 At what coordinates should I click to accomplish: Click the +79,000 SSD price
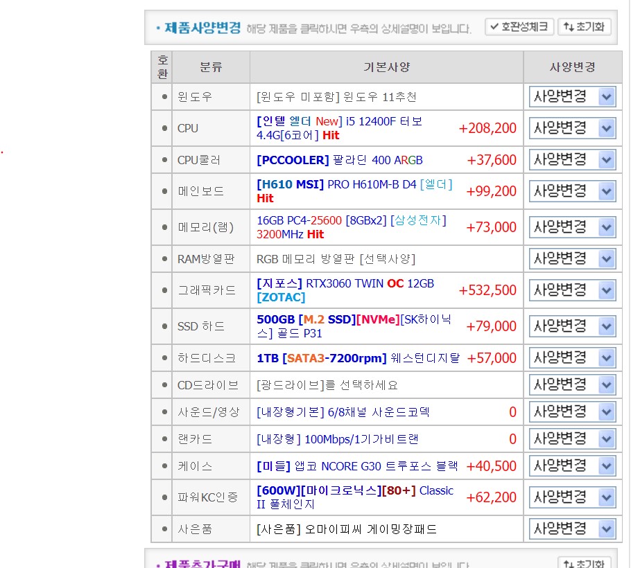point(491,326)
